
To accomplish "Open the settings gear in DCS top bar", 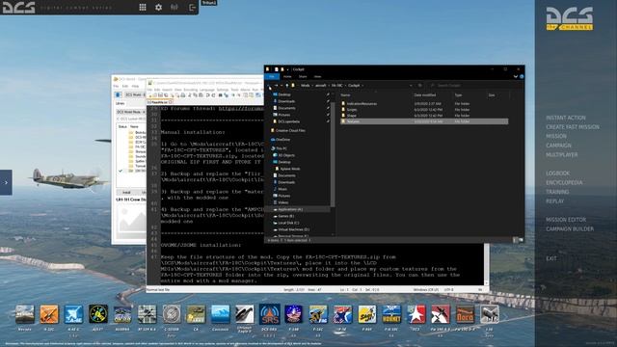I will 158,7.
